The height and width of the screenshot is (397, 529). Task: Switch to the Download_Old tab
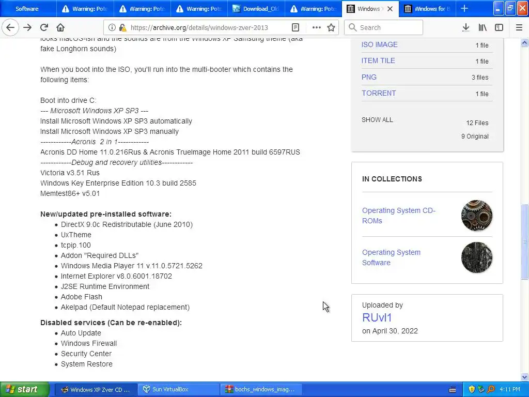tap(256, 9)
